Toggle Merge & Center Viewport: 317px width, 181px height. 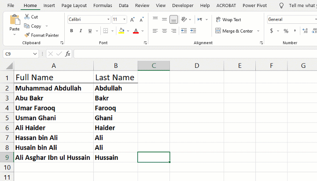(234, 31)
